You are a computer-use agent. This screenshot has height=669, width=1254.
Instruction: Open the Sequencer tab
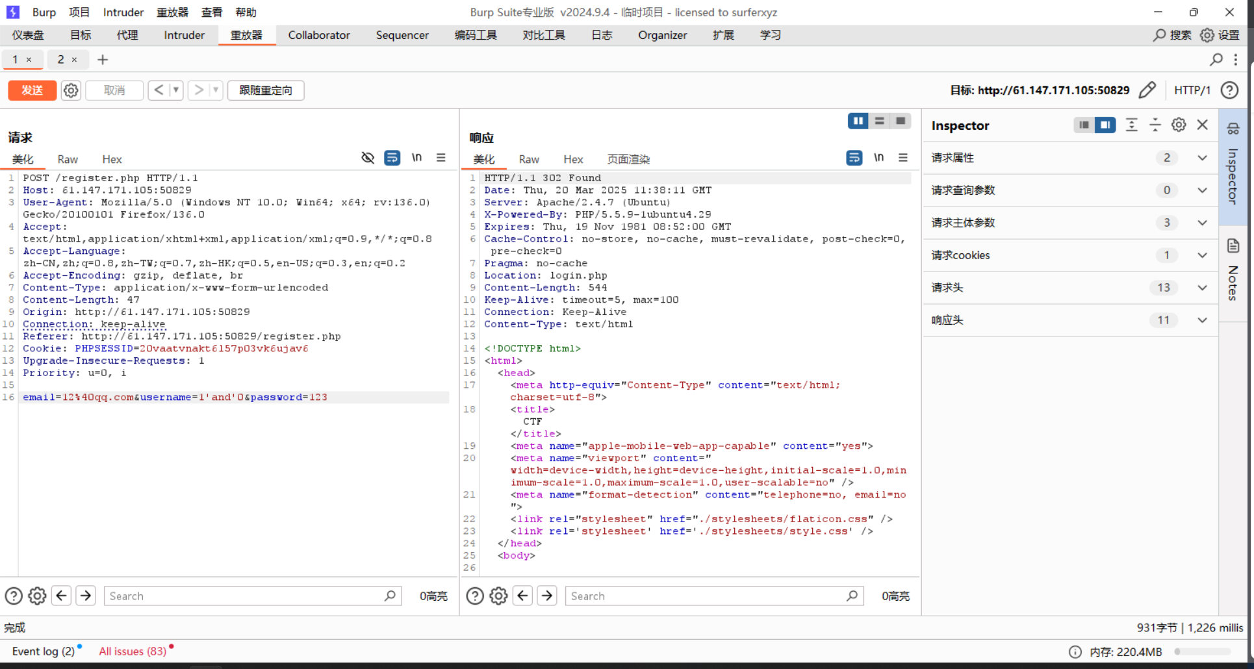[402, 35]
